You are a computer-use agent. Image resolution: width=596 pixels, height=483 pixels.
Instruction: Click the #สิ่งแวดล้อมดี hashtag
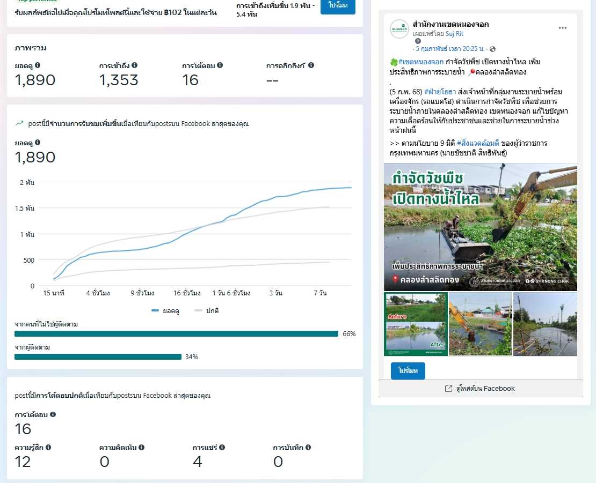(x=478, y=143)
